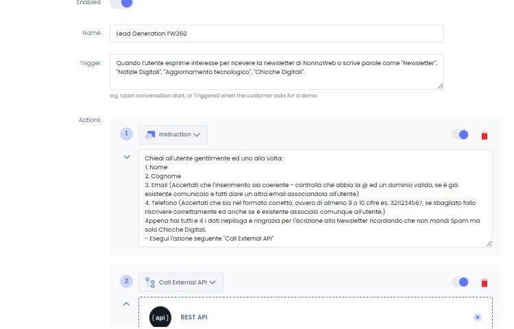Click the Call External API branch icon
Screen dimensions: 514x329
(x=150, y=282)
